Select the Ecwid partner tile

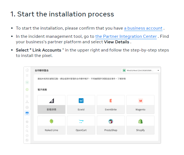tap(81, 104)
